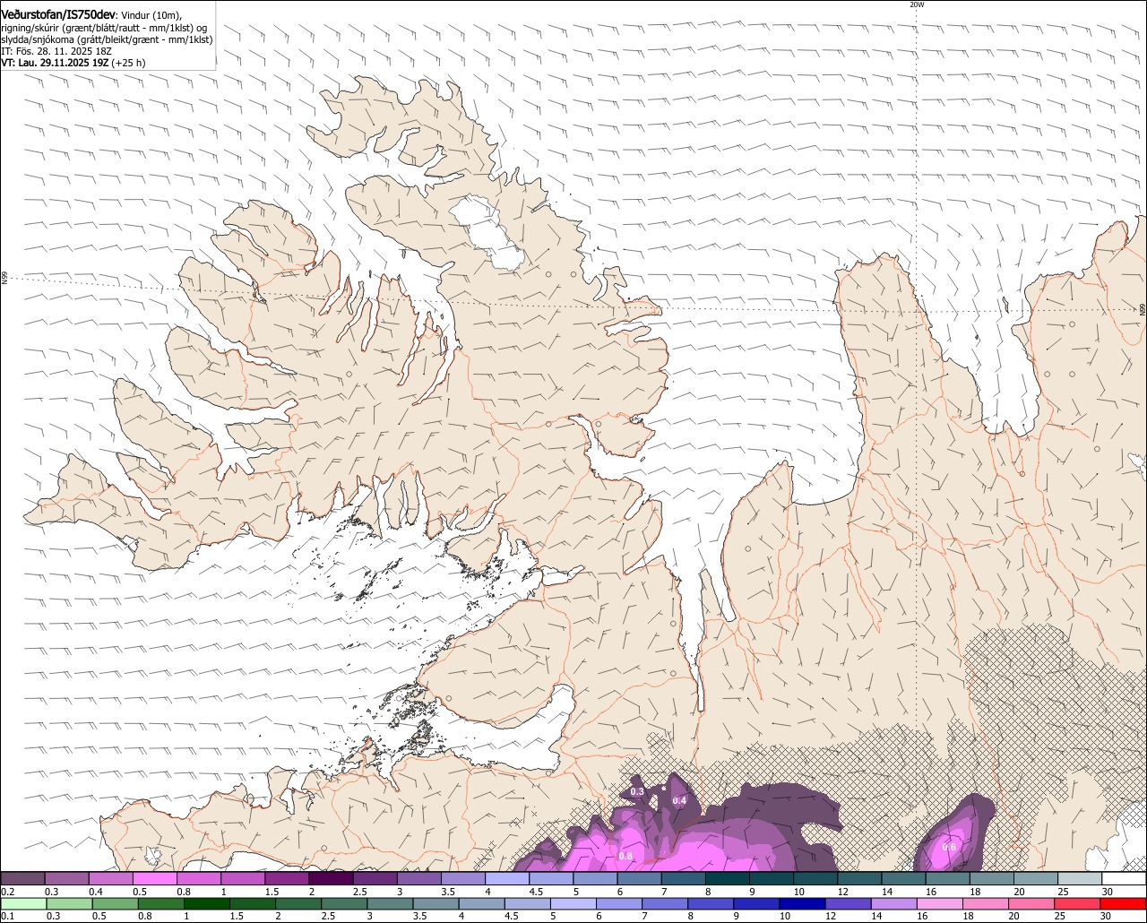
Task: Select upper legend swatch between 3 and 3.5
Action: tap(418, 879)
